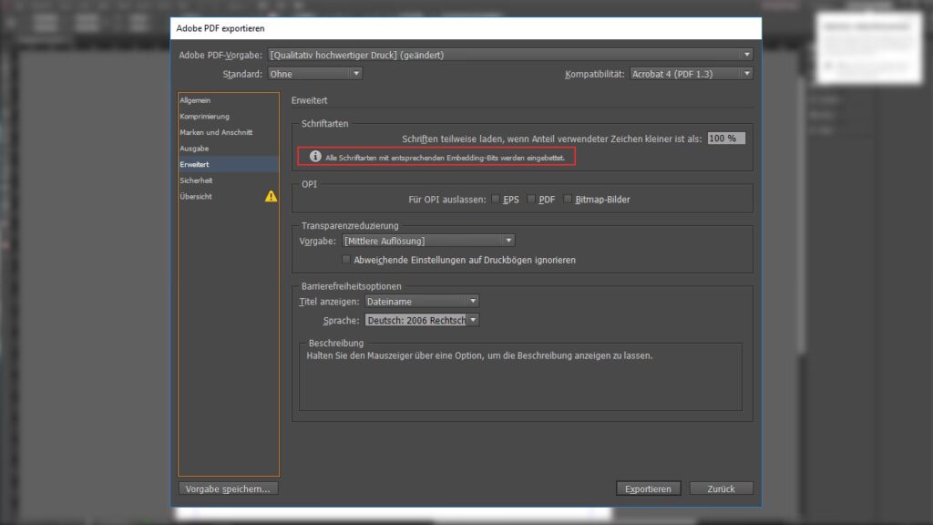The image size is (933, 525).
Task: Enable the EPS checkbox for OPI
Action: point(496,199)
